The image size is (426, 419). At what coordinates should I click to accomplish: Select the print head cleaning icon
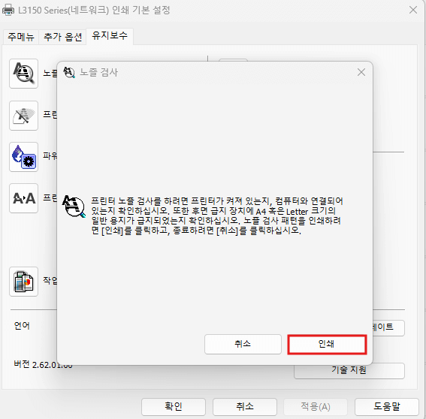pyautogui.click(x=23, y=116)
